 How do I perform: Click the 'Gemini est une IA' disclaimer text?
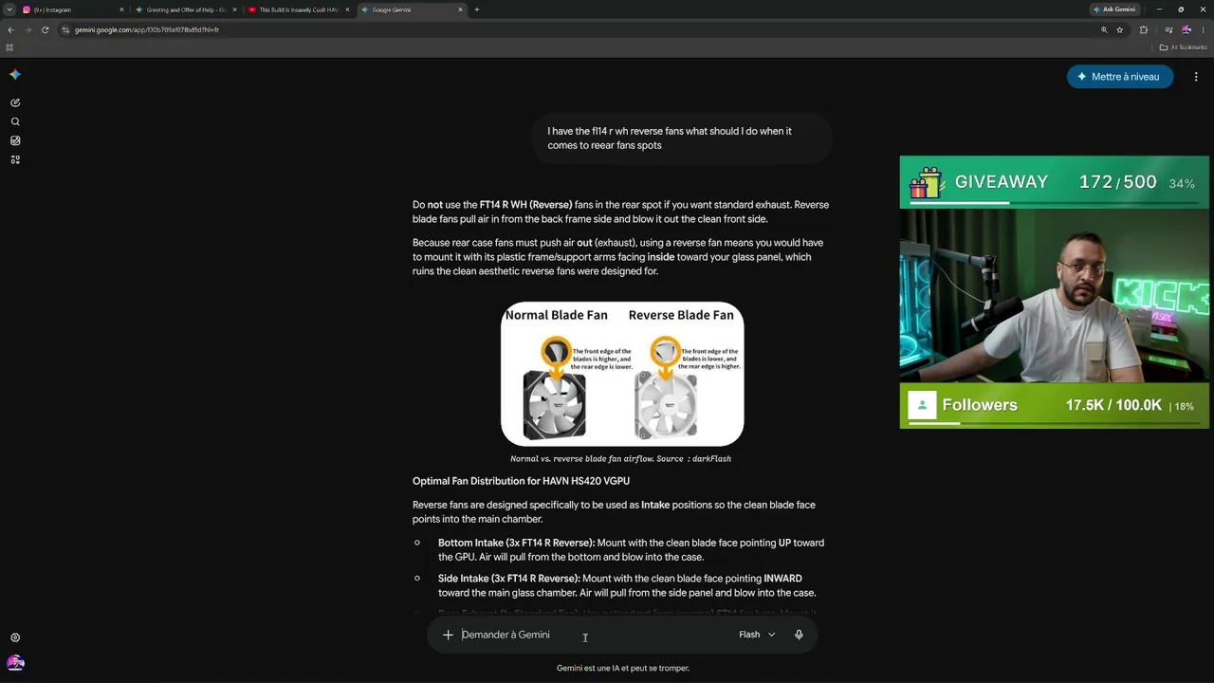622,668
